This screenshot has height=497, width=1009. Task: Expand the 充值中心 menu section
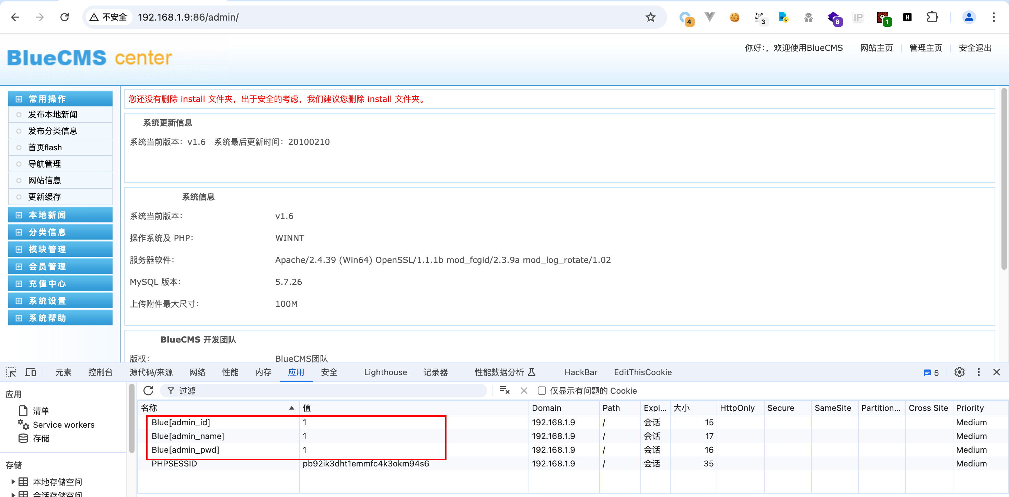[x=60, y=284]
